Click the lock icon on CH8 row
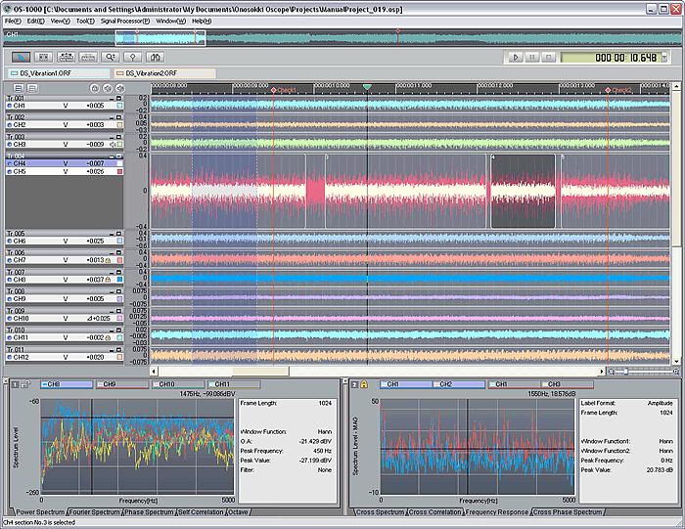 click(108, 280)
